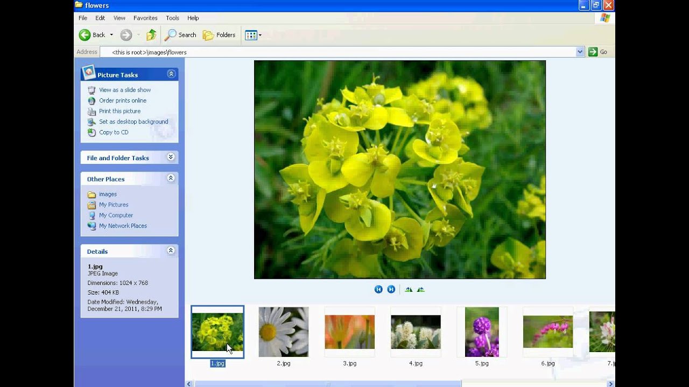Open the Favorites menu

click(x=145, y=18)
